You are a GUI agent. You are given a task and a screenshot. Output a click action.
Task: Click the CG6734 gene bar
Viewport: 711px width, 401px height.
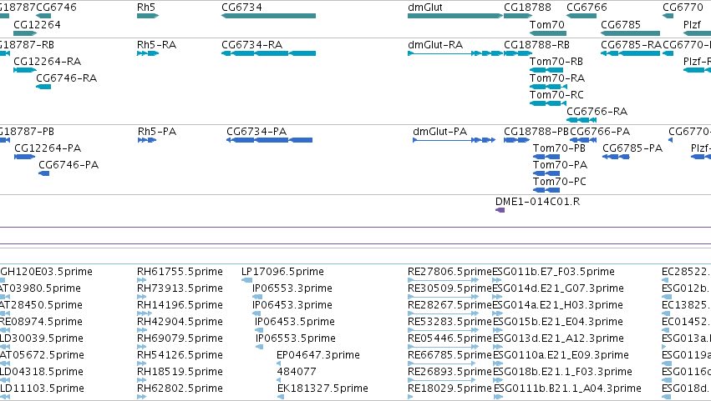pyautogui.click(x=268, y=16)
